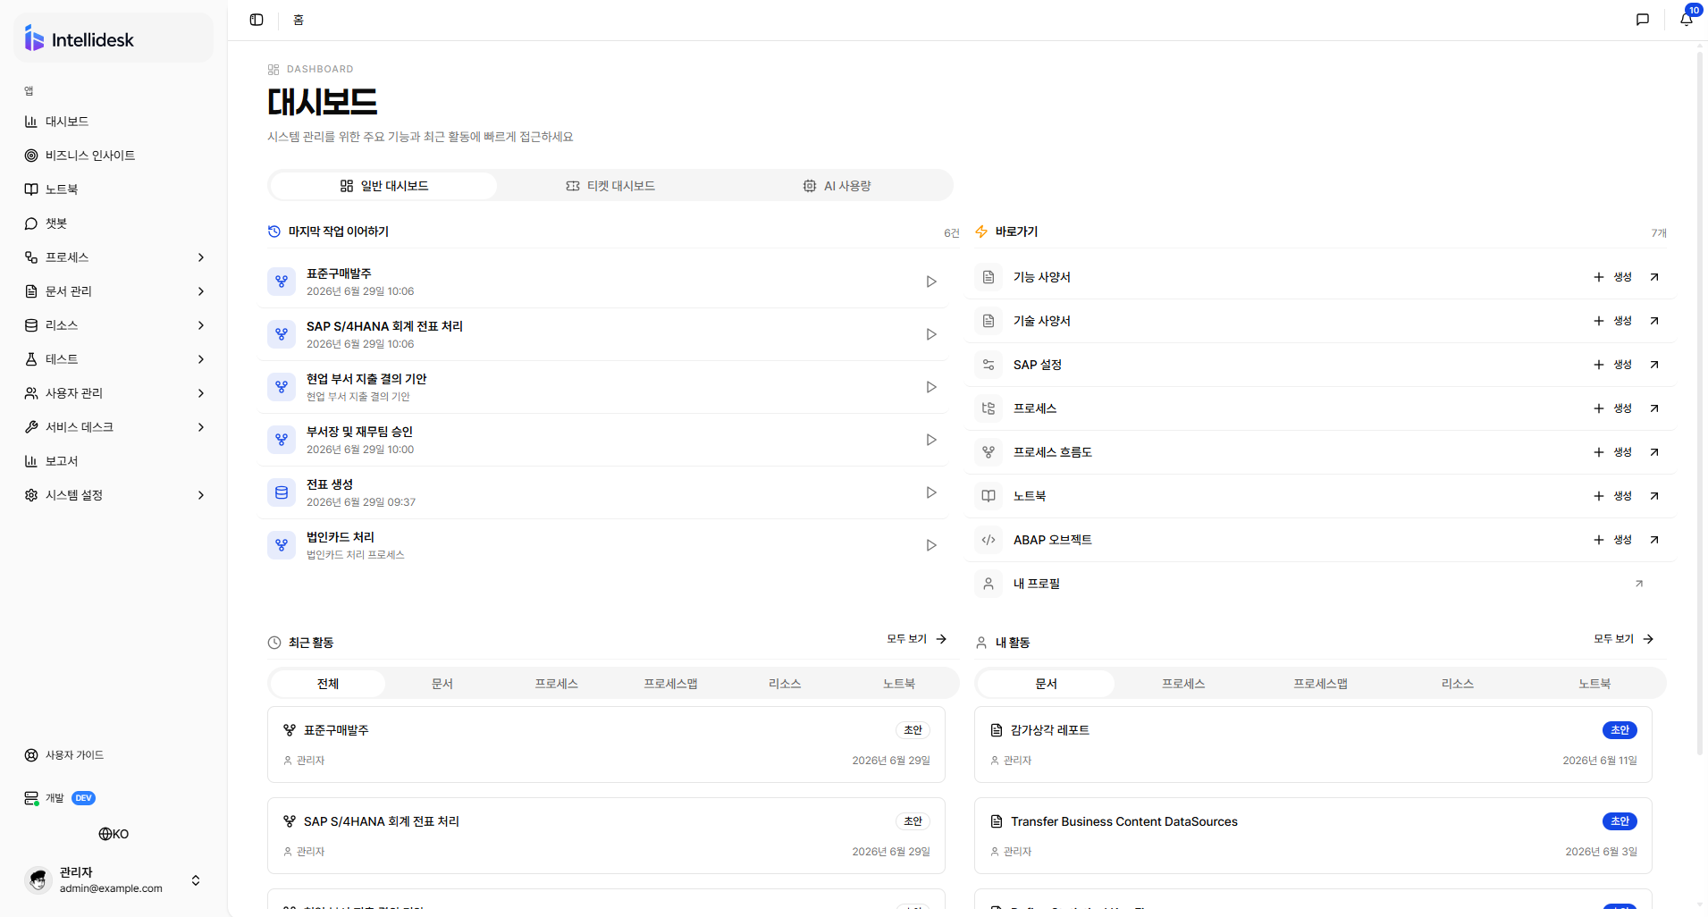Filter 최근 활동 by 문서 tab

pyautogui.click(x=442, y=684)
